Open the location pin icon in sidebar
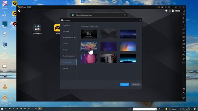The width and height of the screenshot is (198, 111). 183,59
